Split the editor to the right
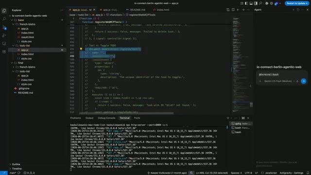 [x=233, y=10]
